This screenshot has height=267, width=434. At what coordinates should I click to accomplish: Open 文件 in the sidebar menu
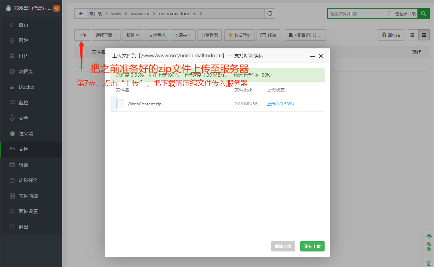31,149
